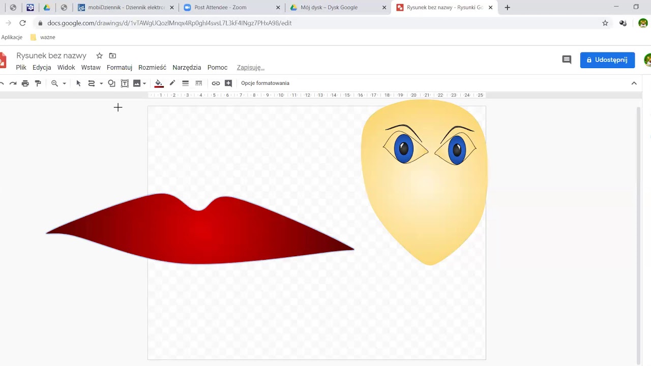
Task: Open the border color pencil
Action: point(172,83)
